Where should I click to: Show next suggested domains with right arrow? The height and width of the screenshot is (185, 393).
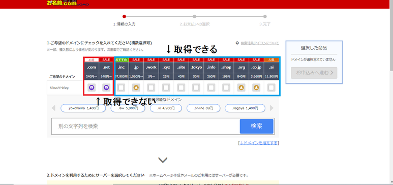click(271, 108)
